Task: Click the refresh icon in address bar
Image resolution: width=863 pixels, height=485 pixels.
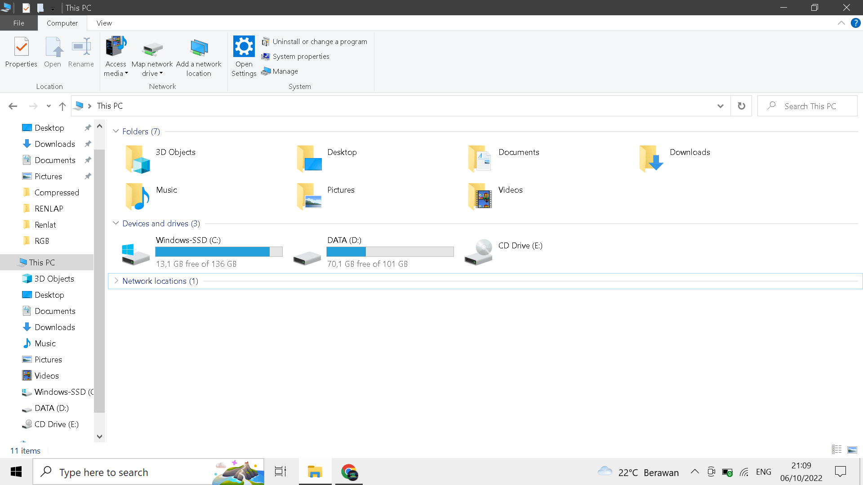Action: pos(741,106)
